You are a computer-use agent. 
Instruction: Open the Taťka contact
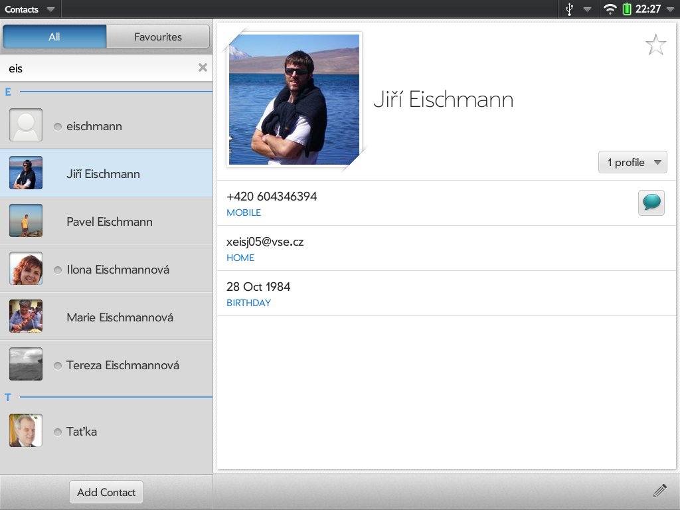[106, 430]
